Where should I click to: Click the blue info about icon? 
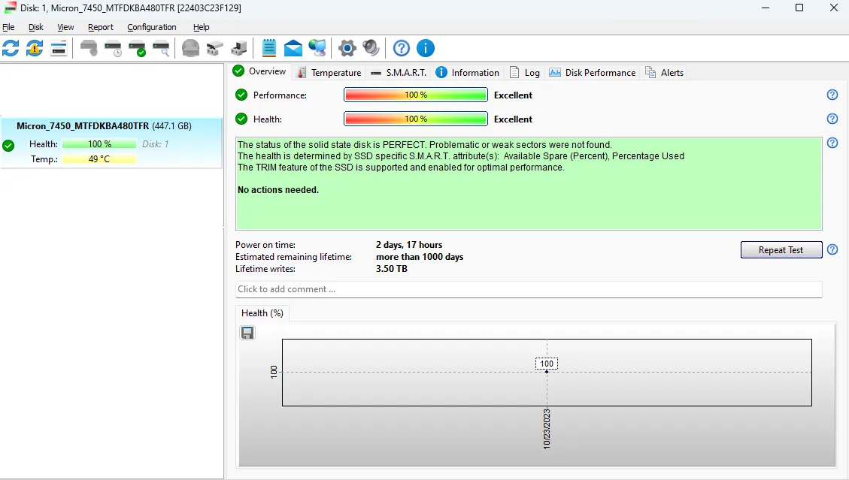pos(426,49)
